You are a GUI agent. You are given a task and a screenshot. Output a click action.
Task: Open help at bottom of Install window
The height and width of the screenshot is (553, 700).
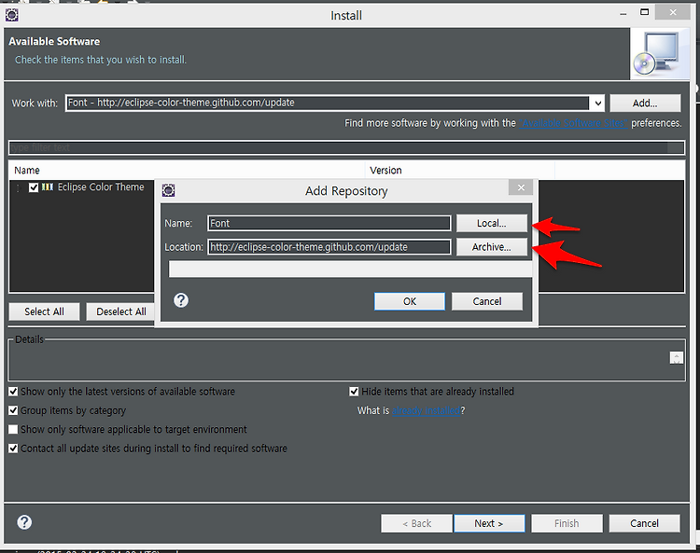(x=24, y=522)
